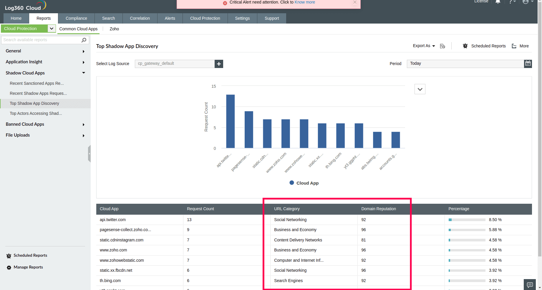
Task: Open the License link
Action: [x=481, y=1]
